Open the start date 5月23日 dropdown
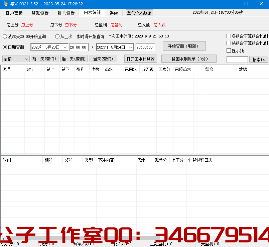269x247 pixels. (65, 47)
